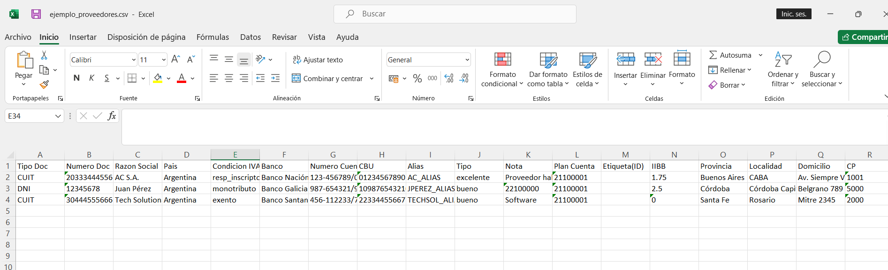Click the Inic. ses. sign-in button
Image resolution: width=888 pixels, height=270 pixels.
(x=793, y=14)
